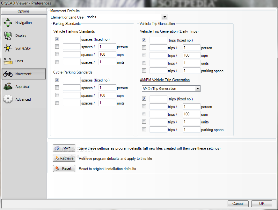
Task: Click vehicle spaces per person amount field
Action: 72,47
